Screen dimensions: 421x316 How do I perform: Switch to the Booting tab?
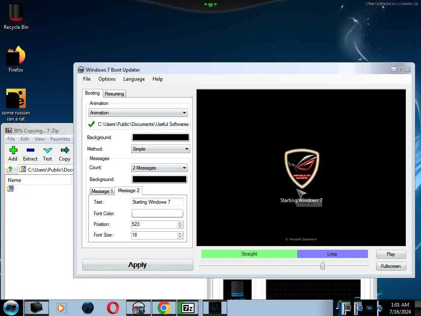tap(93, 93)
